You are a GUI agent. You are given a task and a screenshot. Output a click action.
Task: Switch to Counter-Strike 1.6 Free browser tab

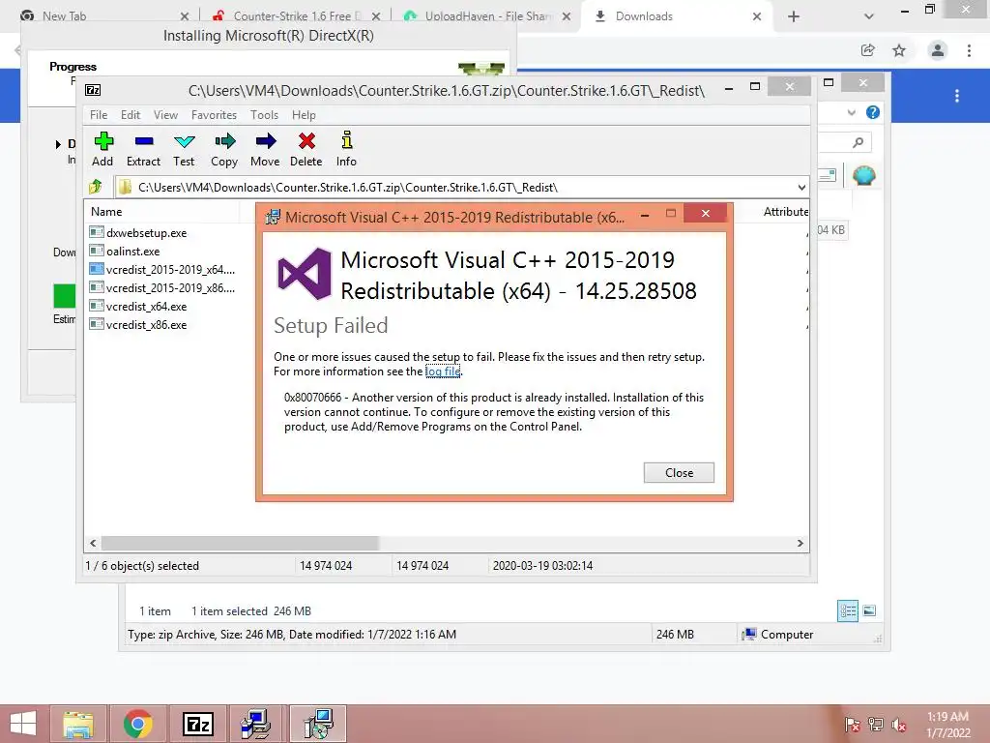pyautogui.click(x=297, y=15)
